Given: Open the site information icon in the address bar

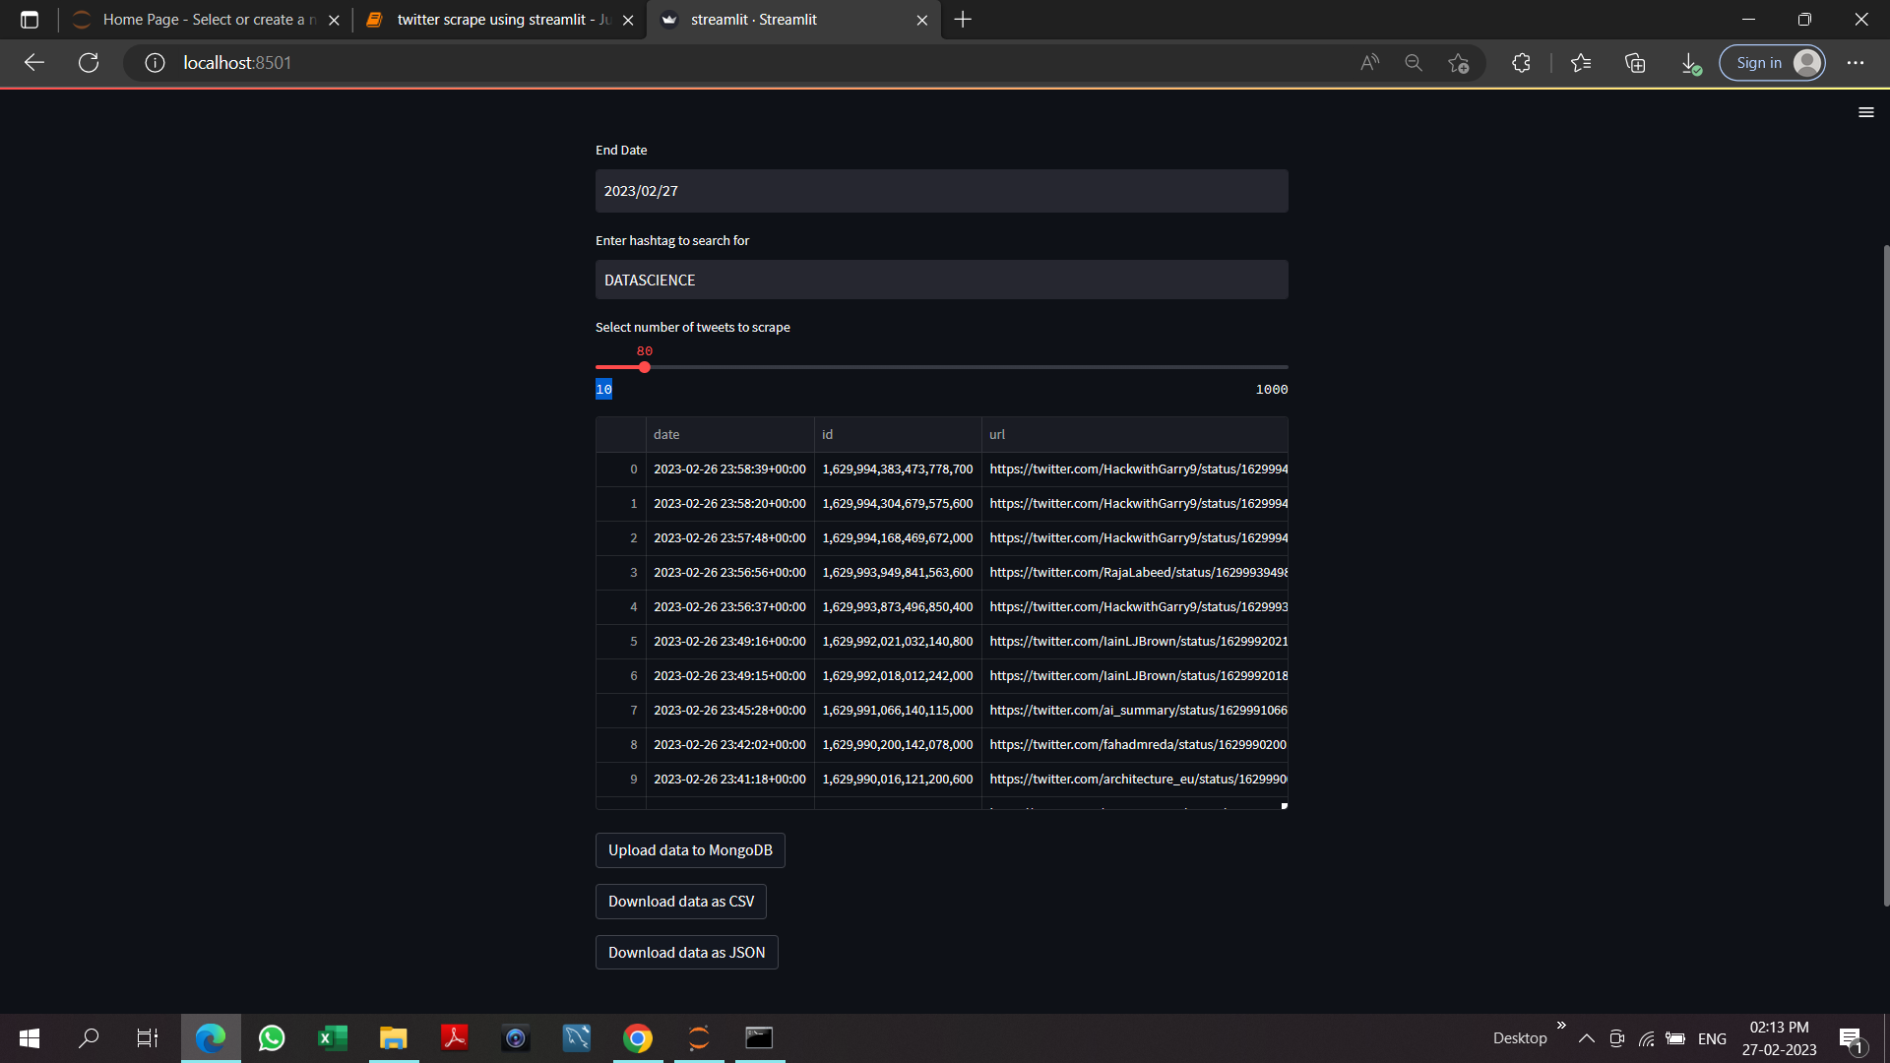Looking at the screenshot, I should [154, 62].
